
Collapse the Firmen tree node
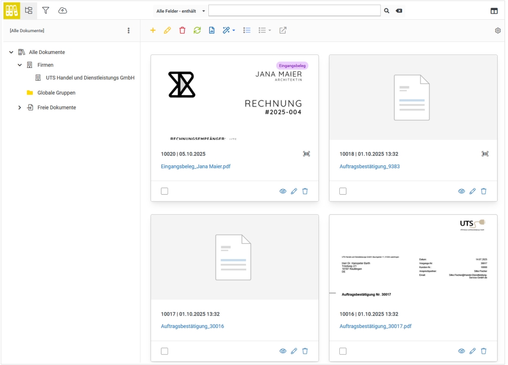(x=20, y=65)
